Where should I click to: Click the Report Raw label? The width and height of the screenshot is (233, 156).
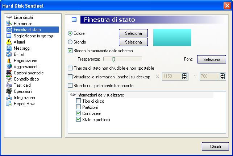pos(24,104)
